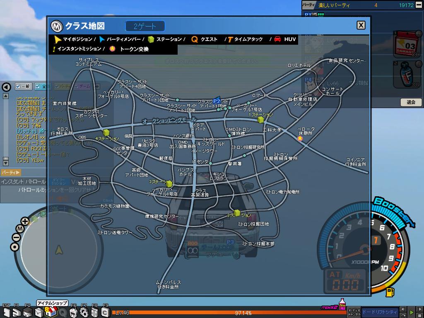Play the audio track
This screenshot has height=318, width=424.
412,313
